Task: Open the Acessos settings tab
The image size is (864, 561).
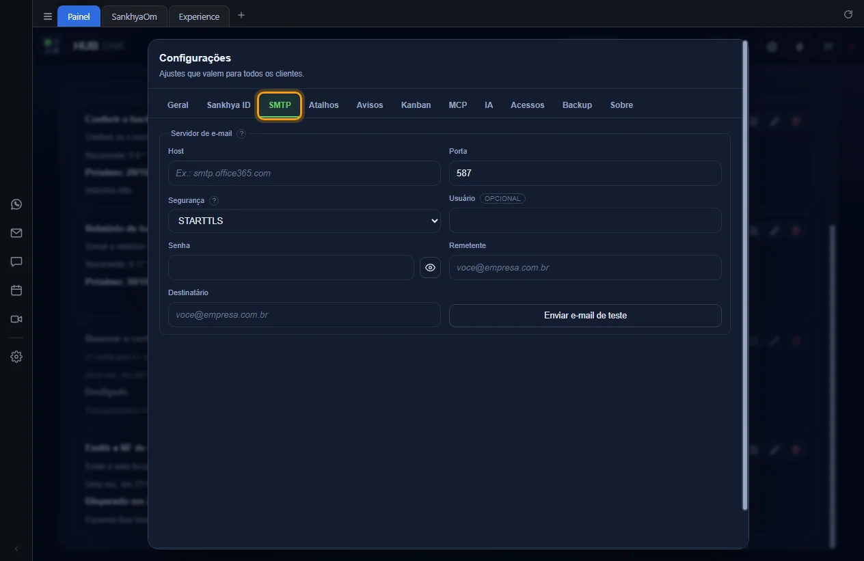Action: point(527,105)
